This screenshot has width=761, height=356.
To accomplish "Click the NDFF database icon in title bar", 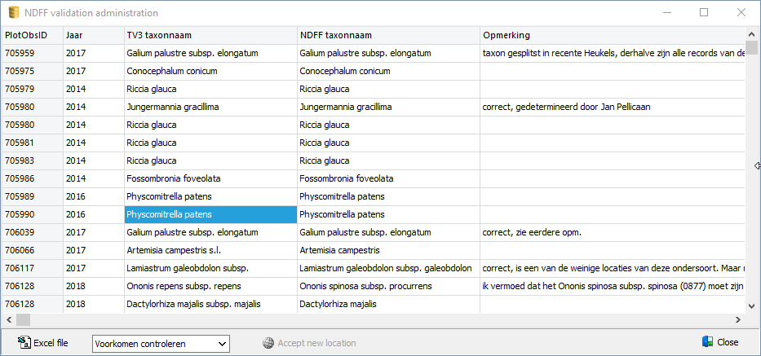I will tap(13, 13).
